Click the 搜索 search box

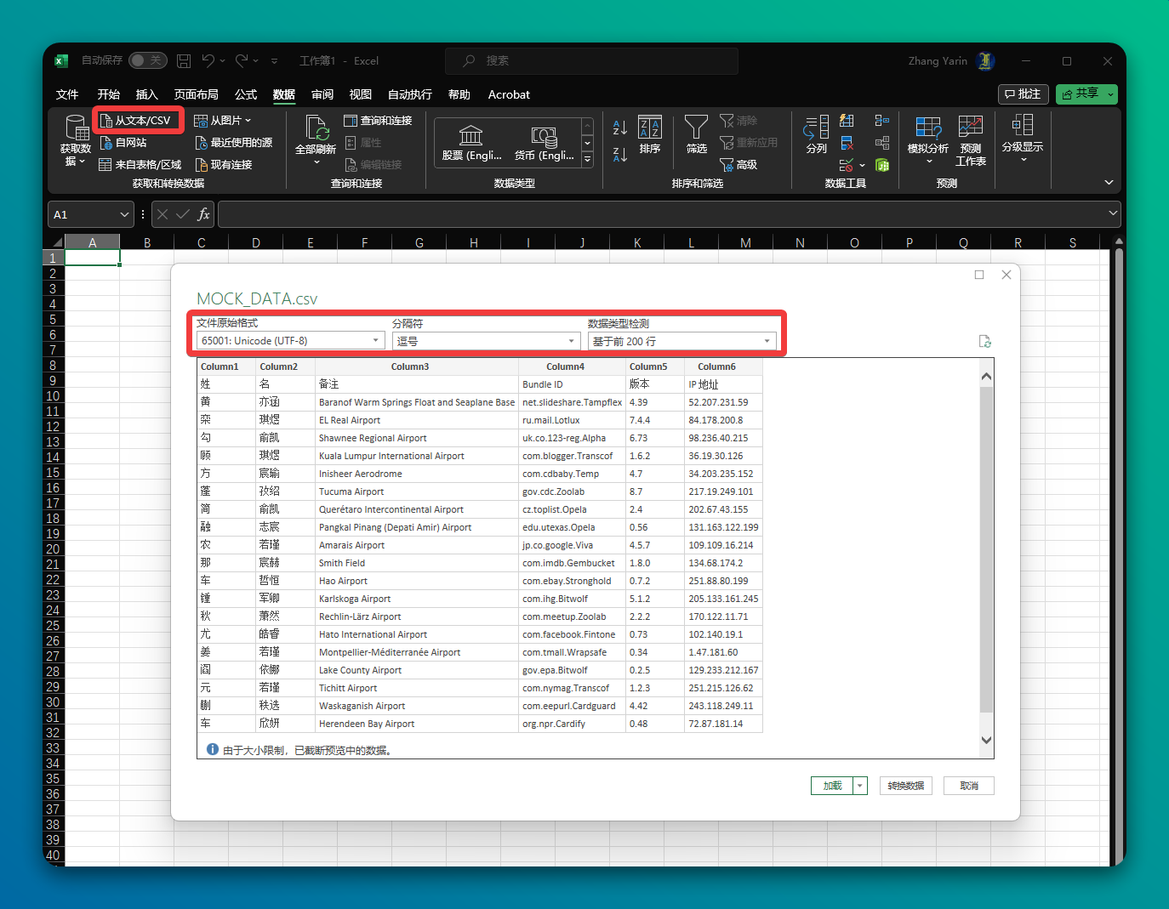pyautogui.click(x=591, y=61)
